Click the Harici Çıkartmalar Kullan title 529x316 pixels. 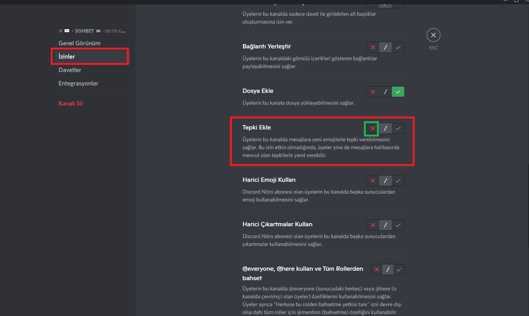(277, 224)
